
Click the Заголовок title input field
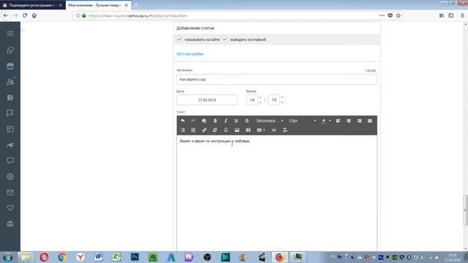276,80
